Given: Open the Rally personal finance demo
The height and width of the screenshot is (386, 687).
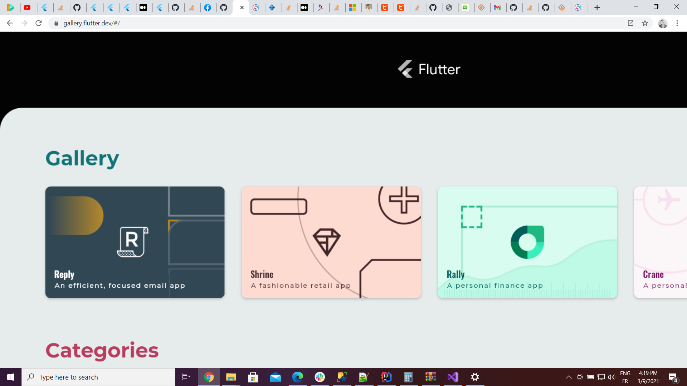Looking at the screenshot, I should pyautogui.click(x=527, y=242).
